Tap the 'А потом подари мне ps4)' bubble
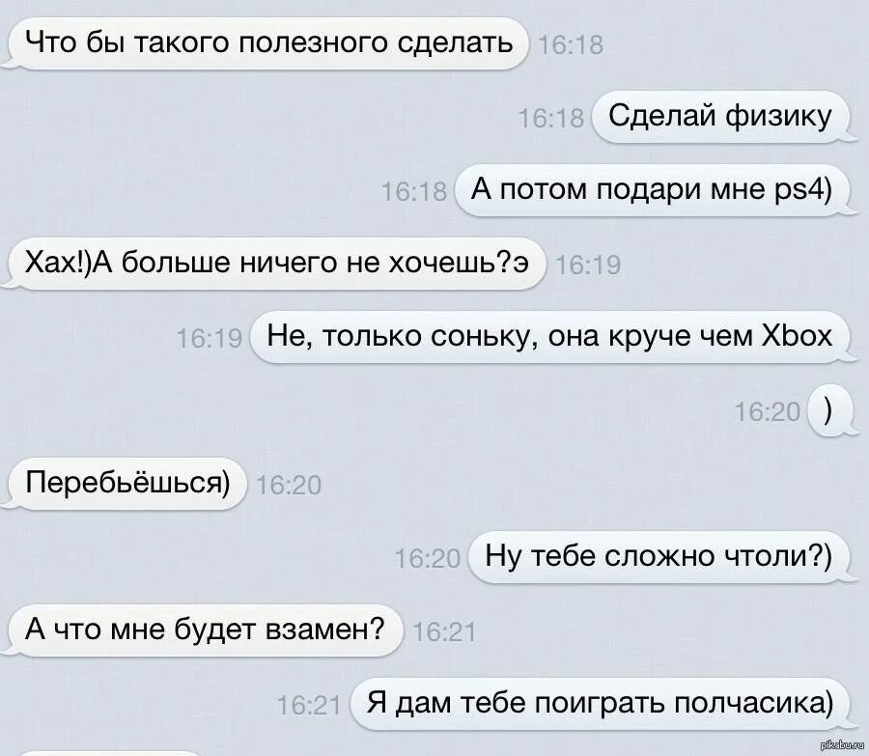Viewport: 869px width, 756px height. 652,190
